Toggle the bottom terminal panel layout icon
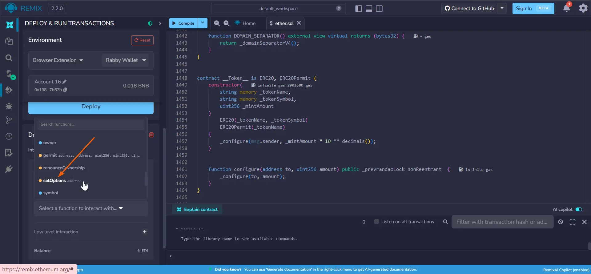 tap(369, 9)
